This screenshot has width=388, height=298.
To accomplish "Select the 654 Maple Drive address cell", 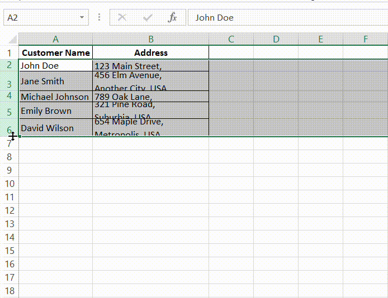I will coord(151,127).
